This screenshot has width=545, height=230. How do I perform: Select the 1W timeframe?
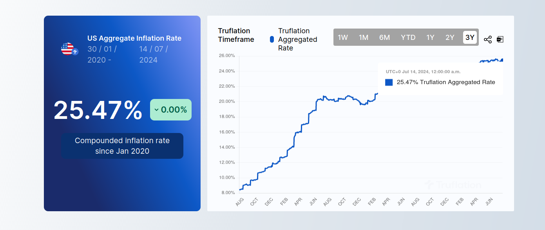pos(343,38)
